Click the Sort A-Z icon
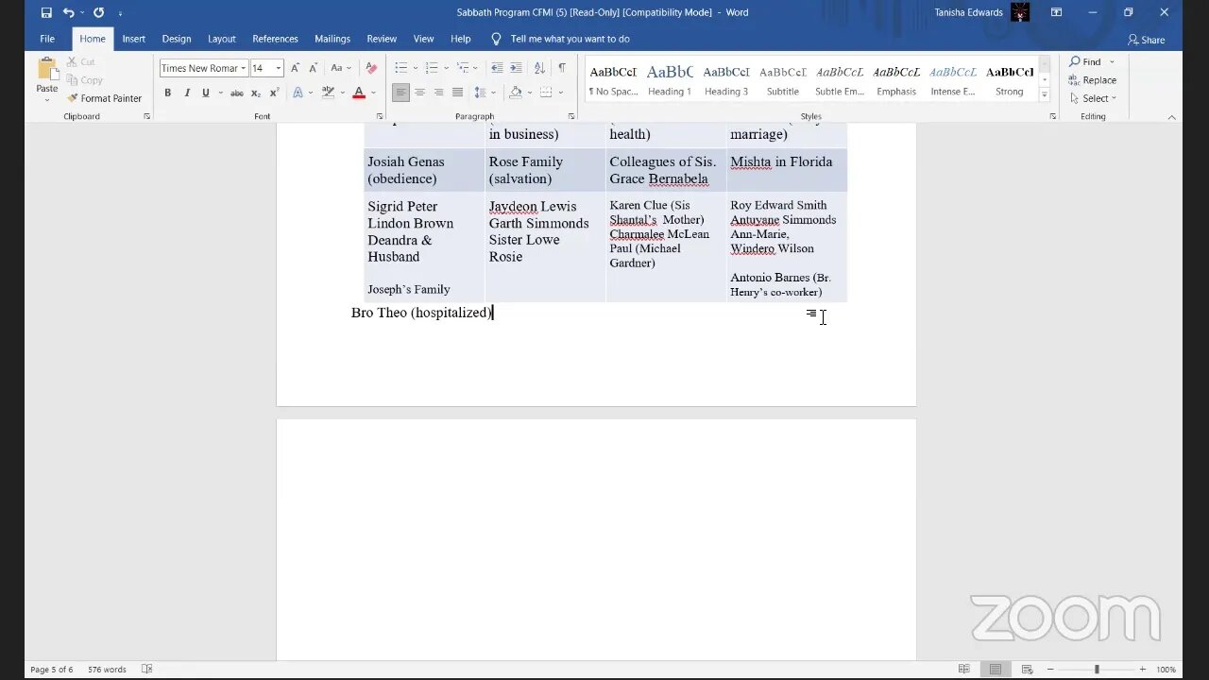Image resolution: width=1209 pixels, height=680 pixels. [x=539, y=68]
